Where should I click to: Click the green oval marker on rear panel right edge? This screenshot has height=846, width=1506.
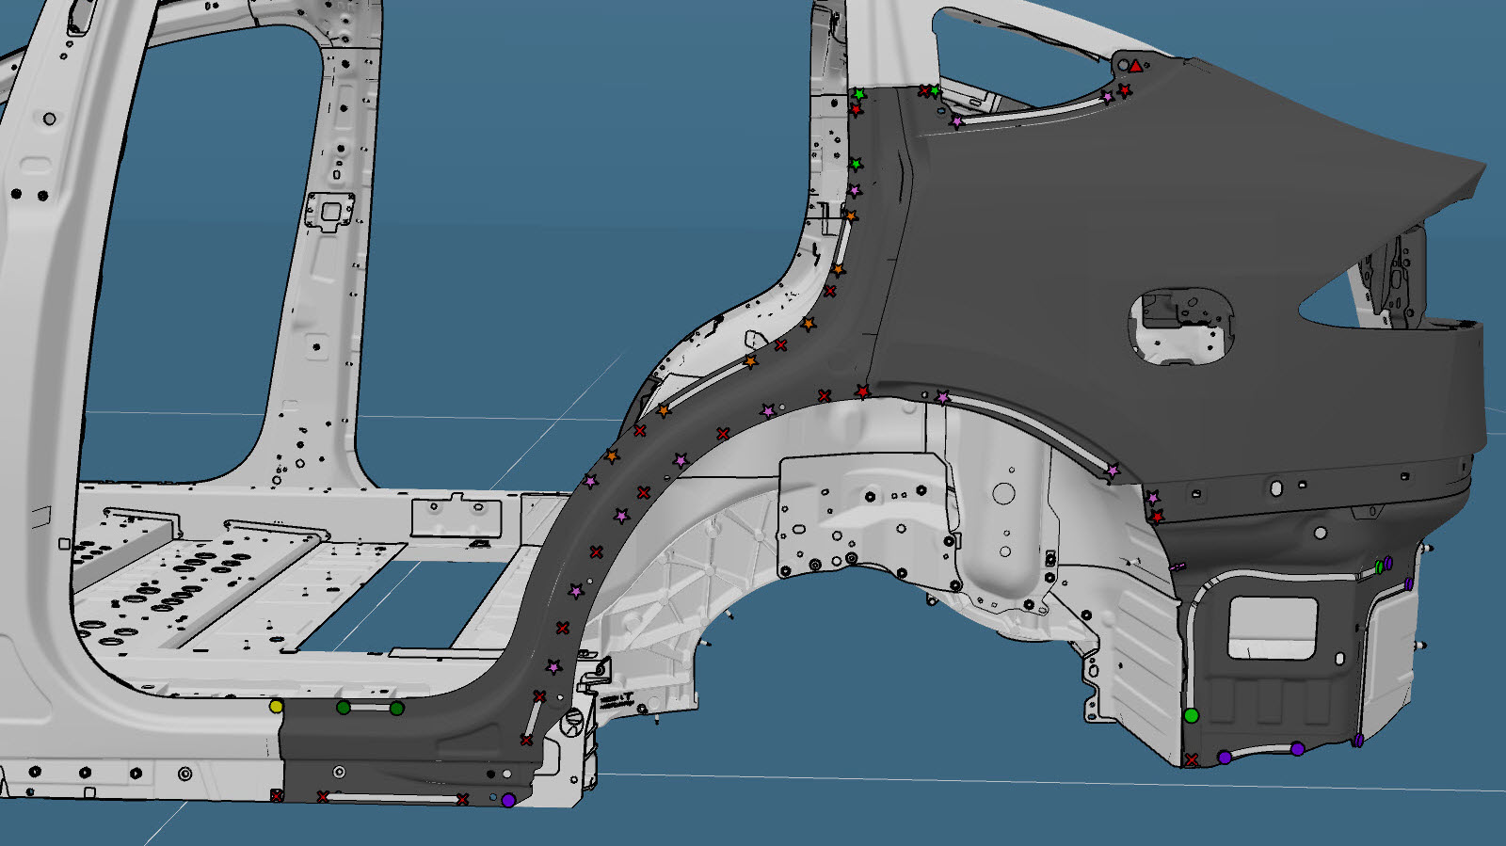[1379, 567]
